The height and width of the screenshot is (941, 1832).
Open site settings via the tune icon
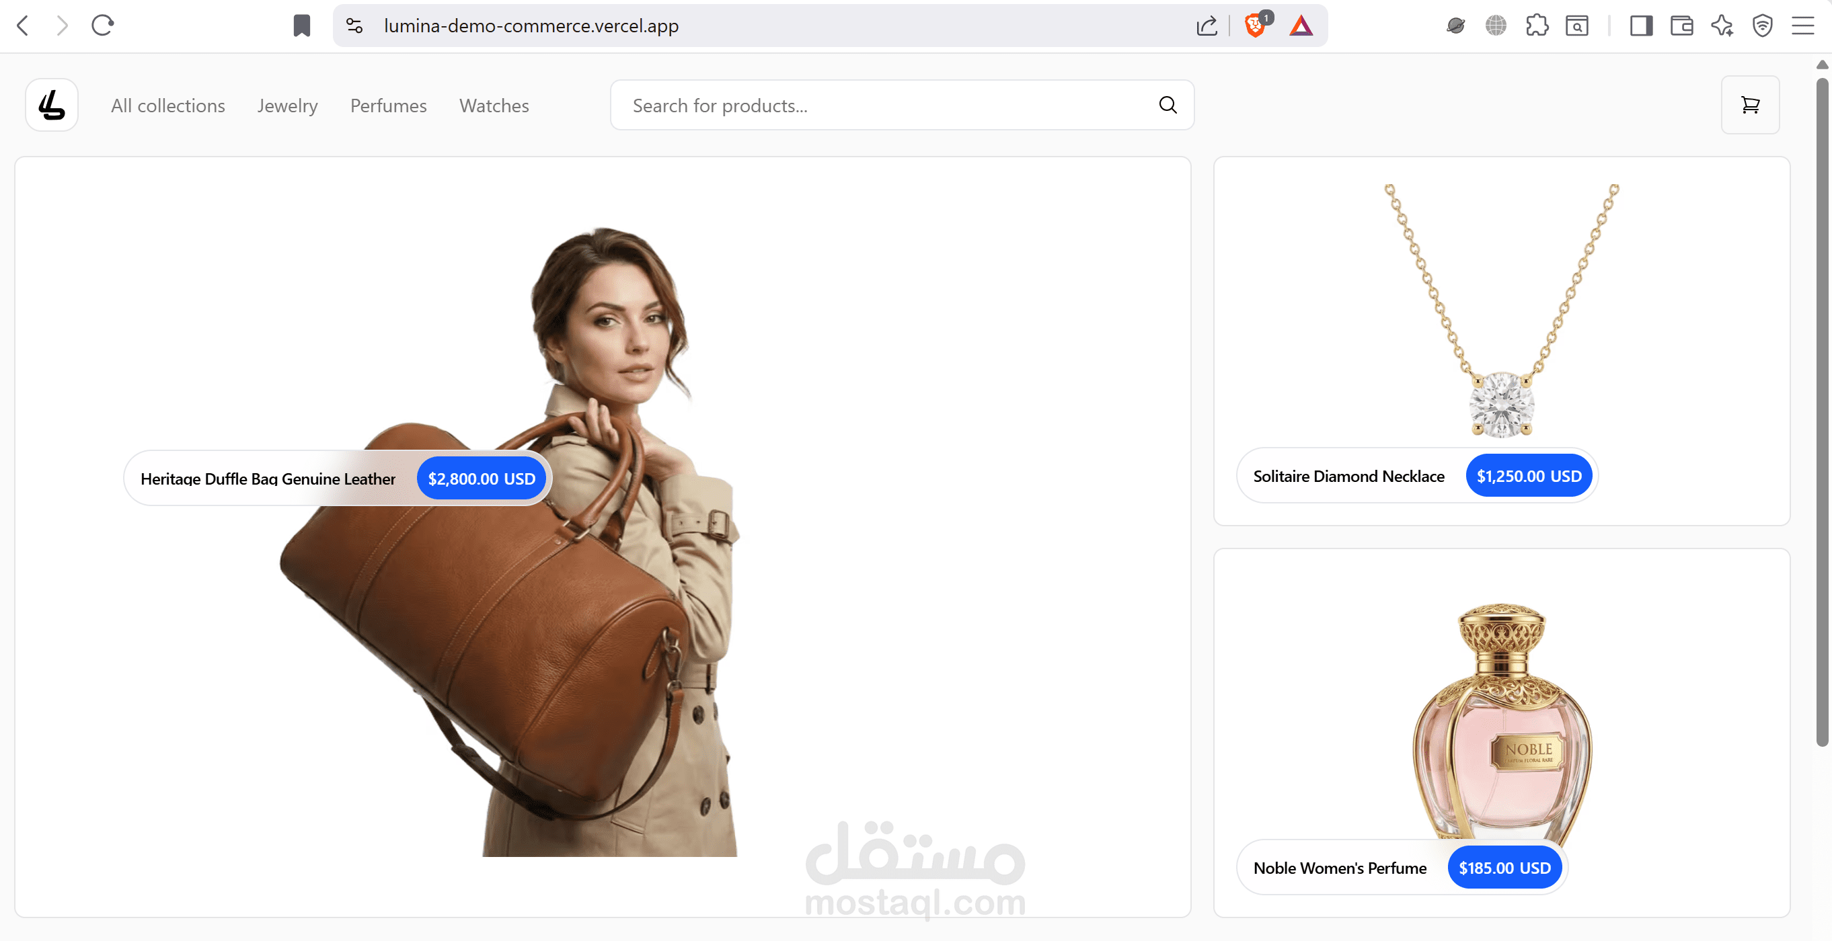click(354, 26)
